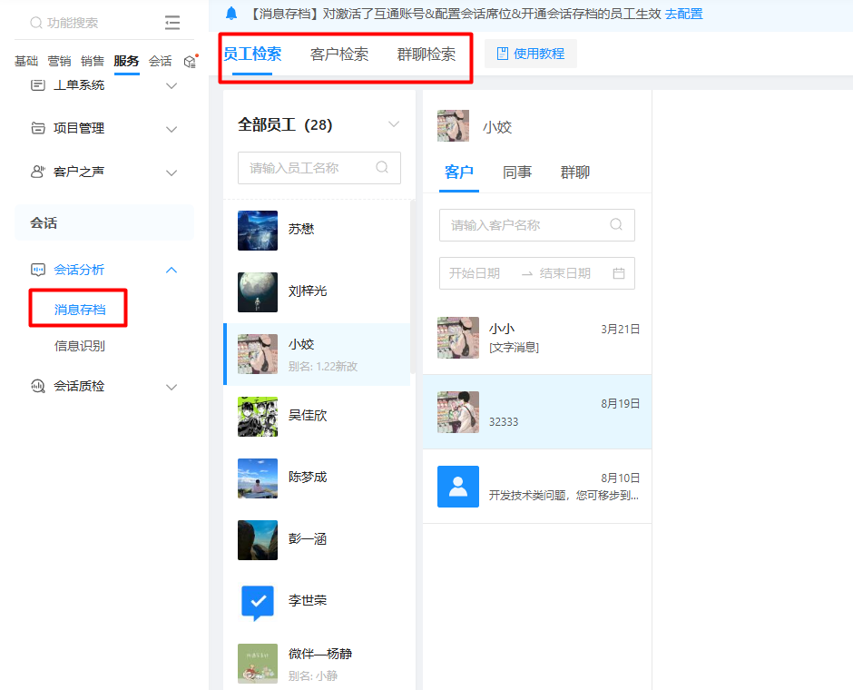
Task: Open the 服务 top navigation tab
Action: click(126, 61)
